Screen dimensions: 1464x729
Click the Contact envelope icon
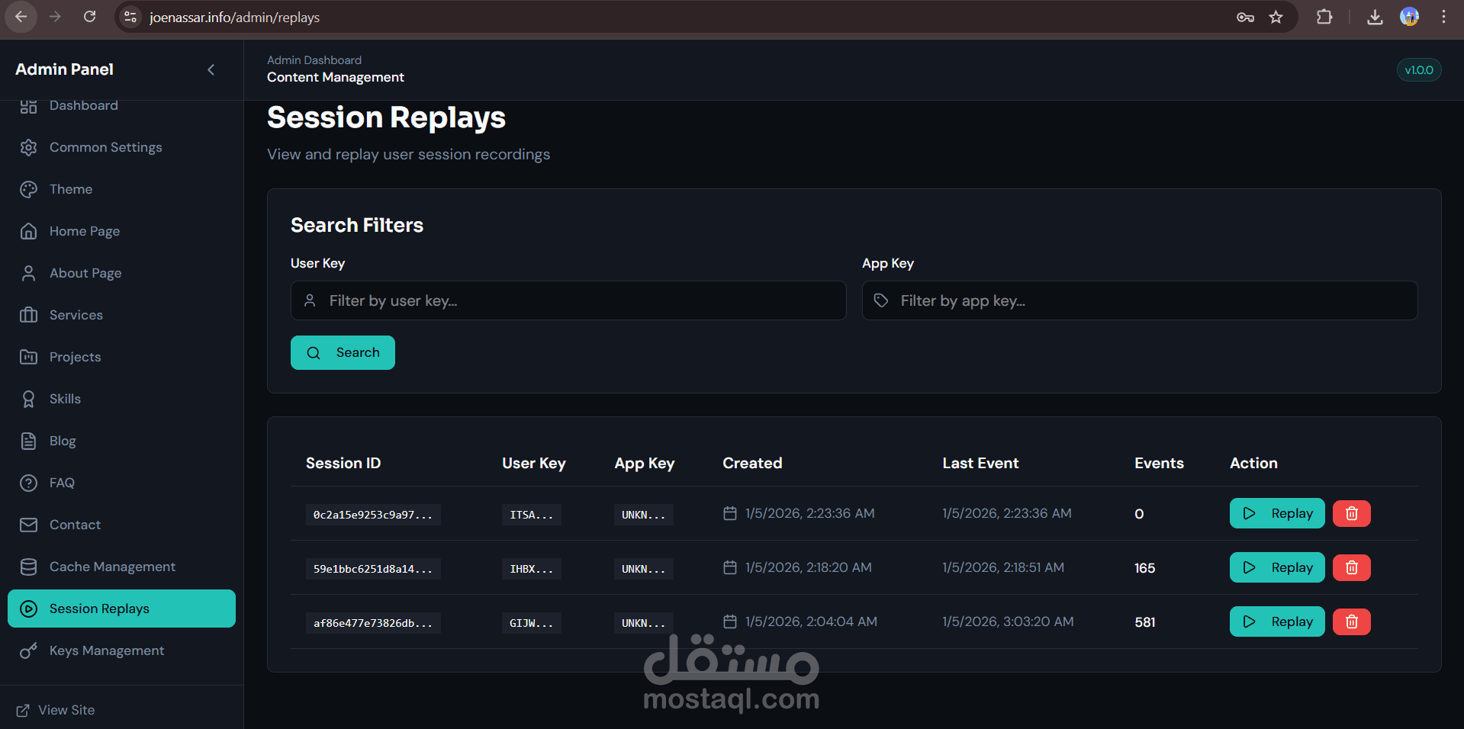coord(28,525)
